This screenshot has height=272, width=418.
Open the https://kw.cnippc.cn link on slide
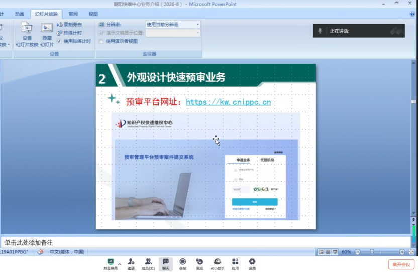tap(229, 102)
